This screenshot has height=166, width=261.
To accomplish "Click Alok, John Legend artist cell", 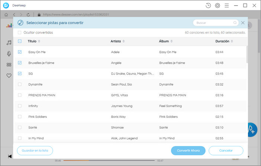I will tap(124, 138).
